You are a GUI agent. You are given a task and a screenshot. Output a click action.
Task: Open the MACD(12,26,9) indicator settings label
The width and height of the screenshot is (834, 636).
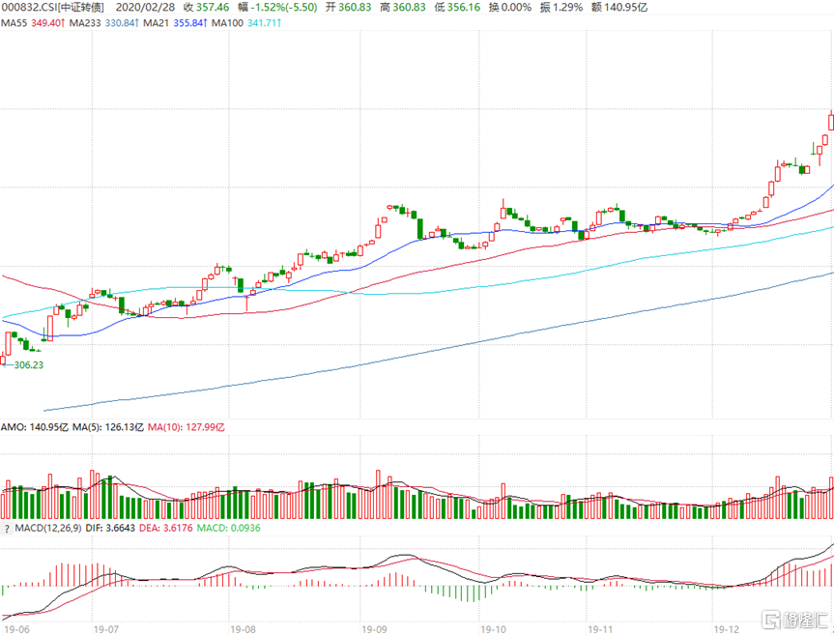[x=48, y=528]
